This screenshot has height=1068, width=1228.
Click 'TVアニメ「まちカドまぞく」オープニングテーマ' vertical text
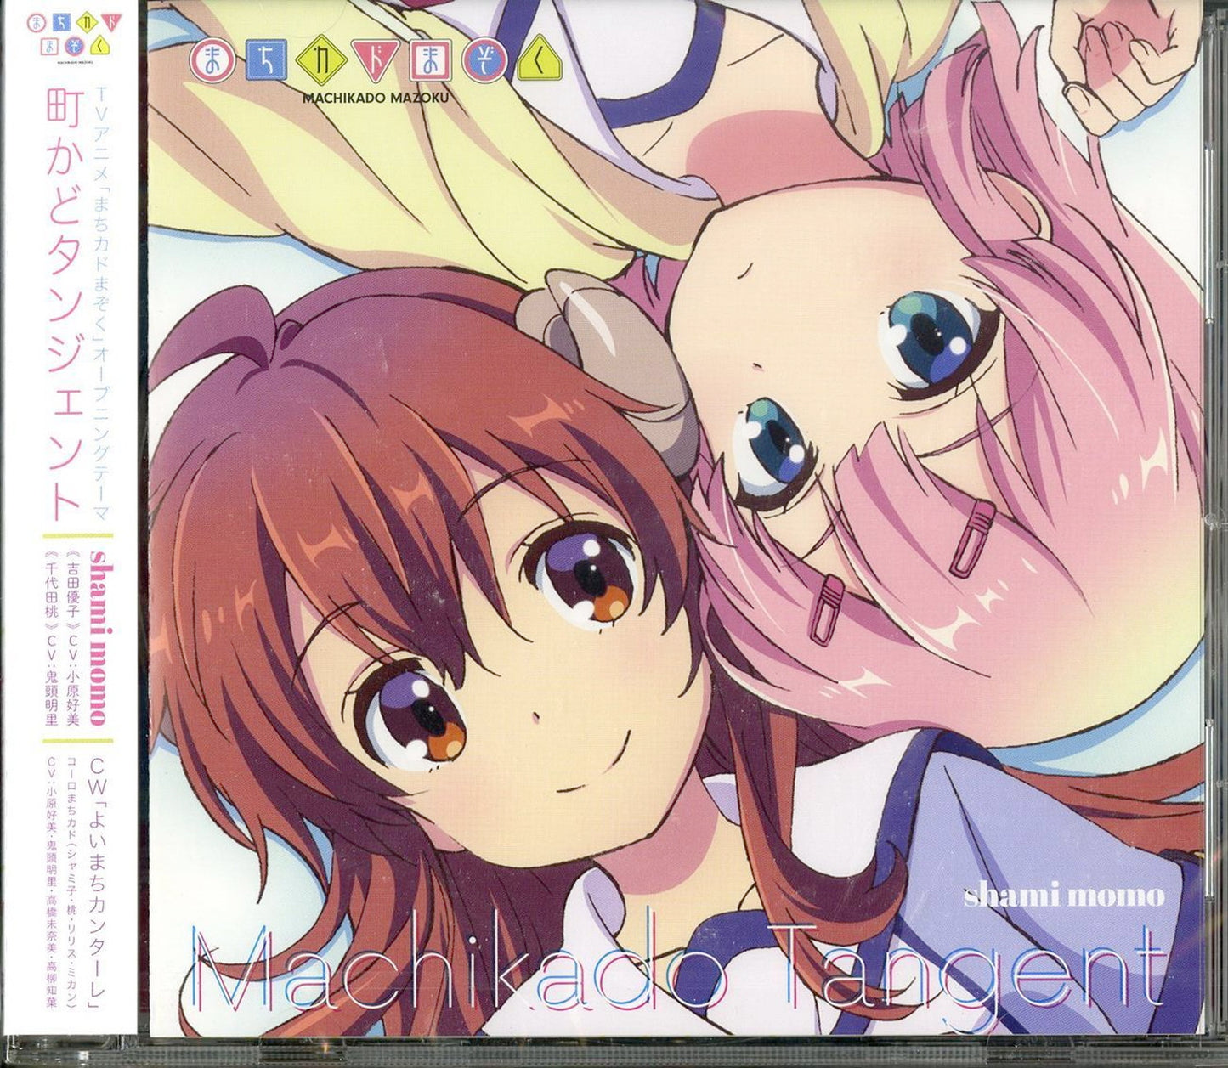[x=101, y=304]
